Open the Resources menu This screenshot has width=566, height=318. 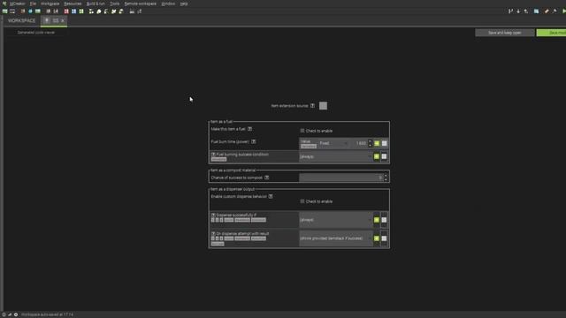tap(73, 4)
